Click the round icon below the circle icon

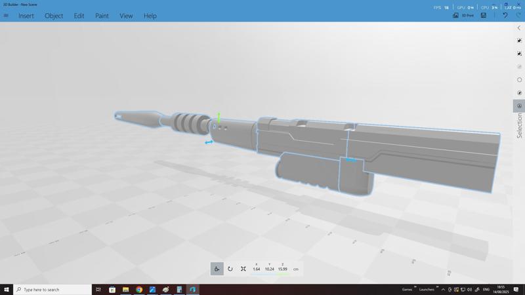(x=519, y=92)
